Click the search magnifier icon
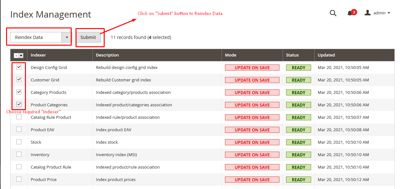The image size is (402, 189). coord(333,13)
